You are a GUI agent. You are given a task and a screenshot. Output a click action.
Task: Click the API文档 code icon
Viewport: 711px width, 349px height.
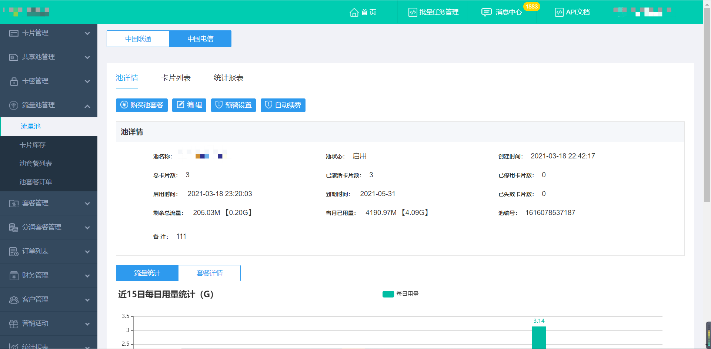tap(559, 12)
